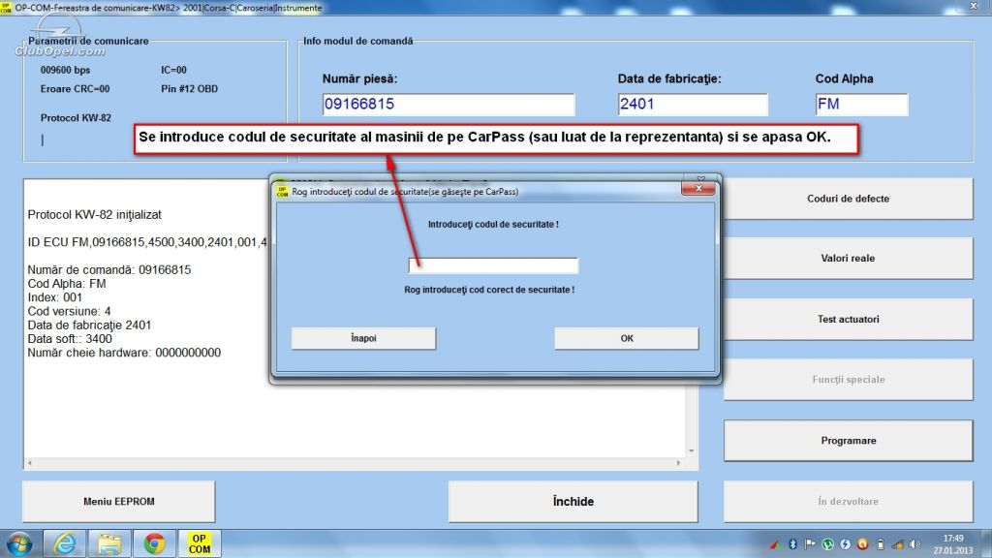
Task: Click the "Eroare CRC=00" parameter
Action: click(75, 89)
